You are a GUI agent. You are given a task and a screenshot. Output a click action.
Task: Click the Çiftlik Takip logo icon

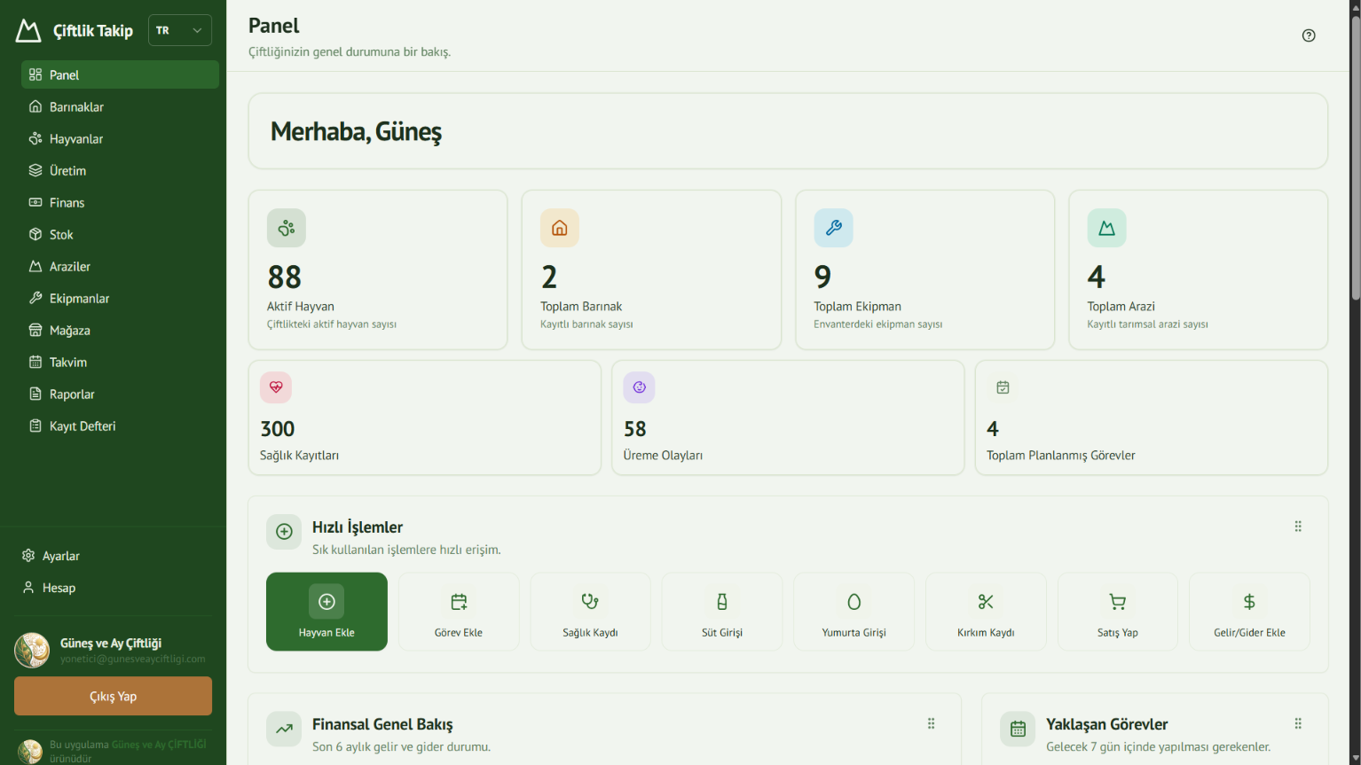pos(28,31)
